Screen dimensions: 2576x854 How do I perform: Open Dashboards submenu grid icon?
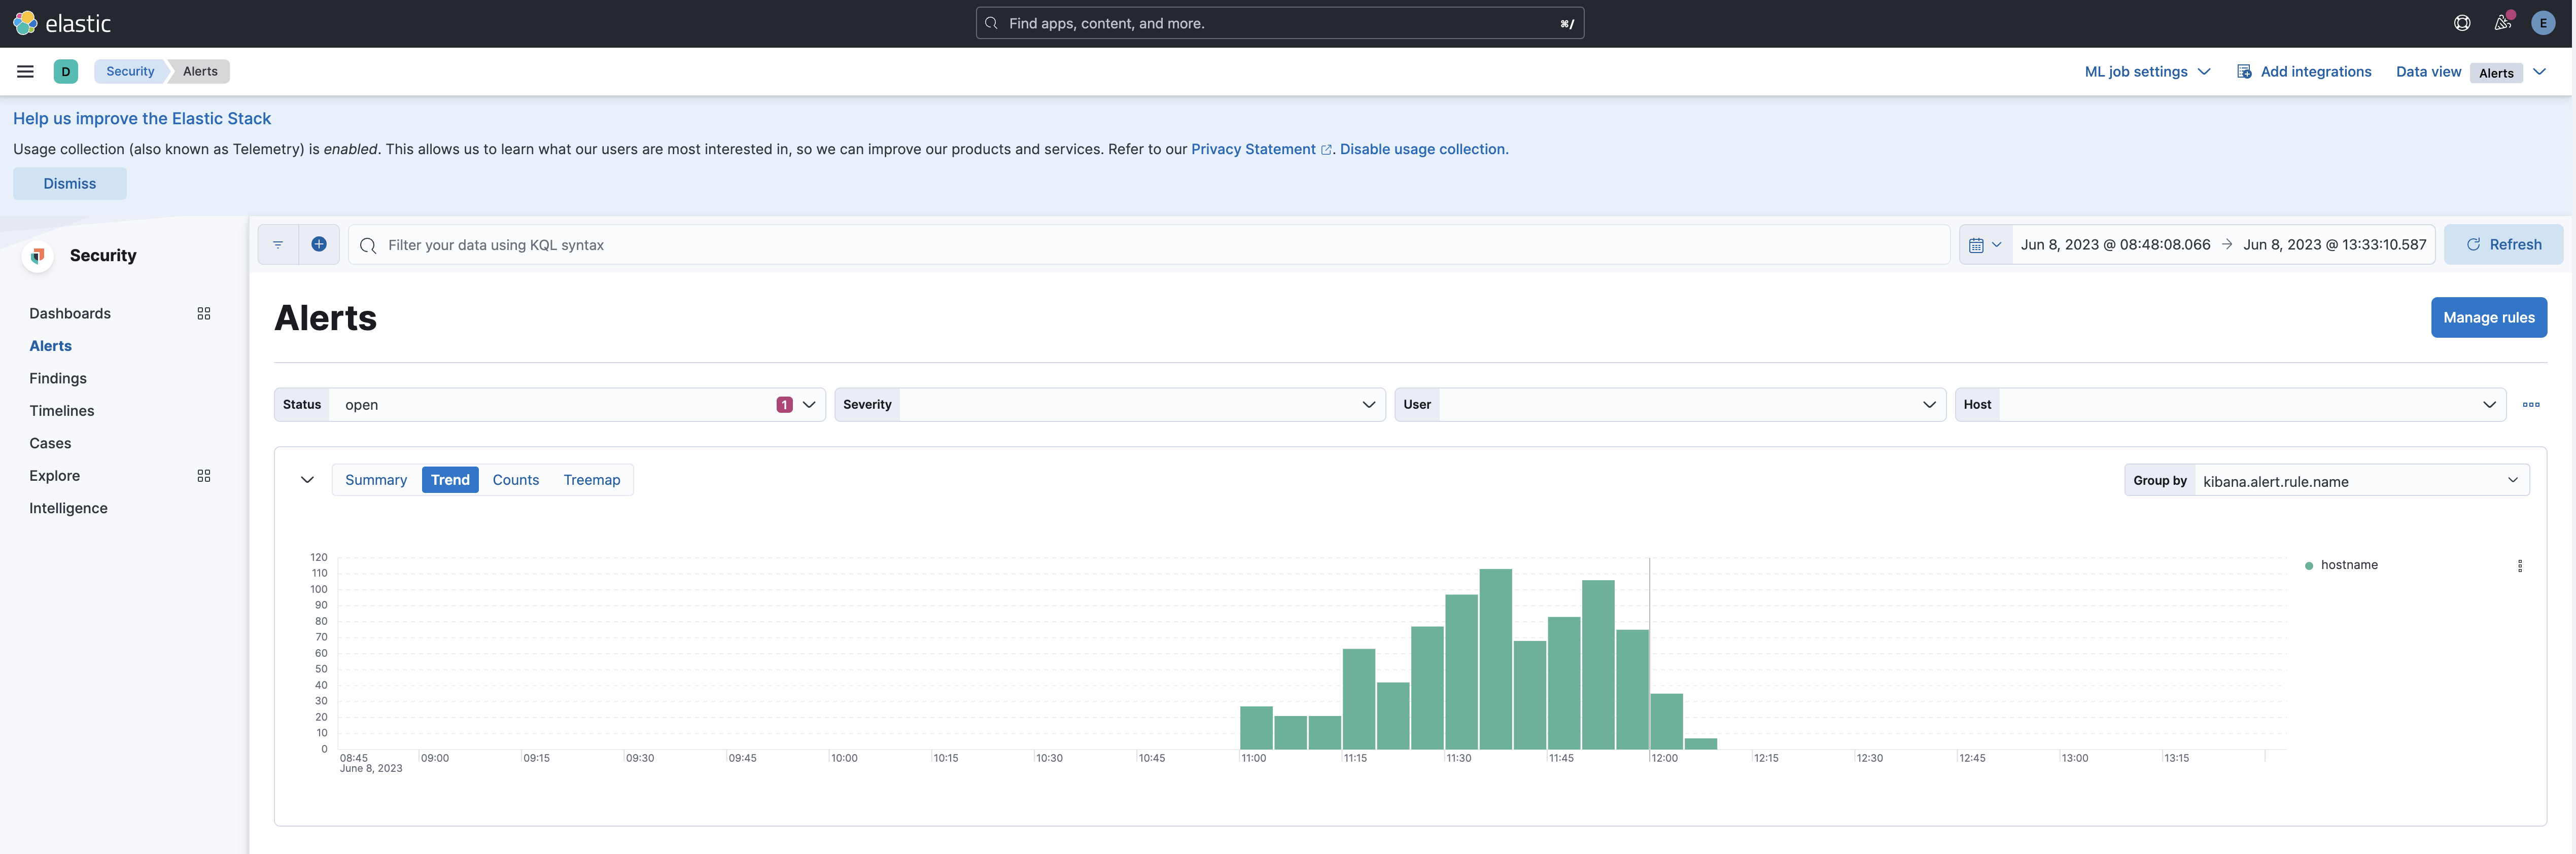click(x=204, y=314)
